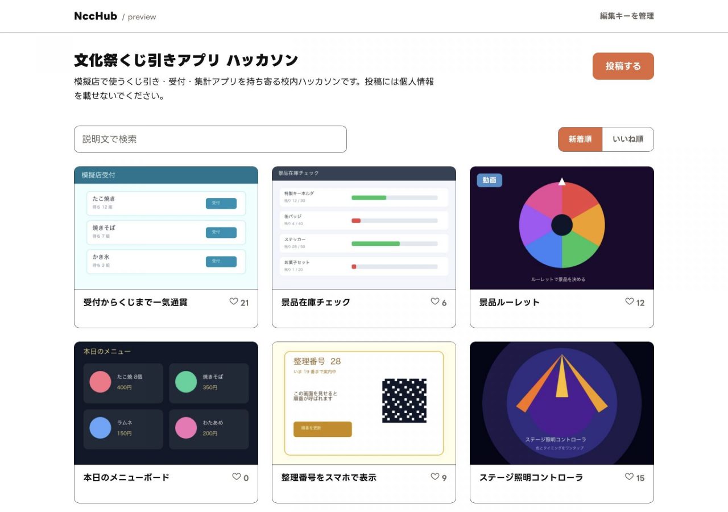The width and height of the screenshot is (728, 512).
Task: Open the 編集キーを管理 link
Action: (x=627, y=16)
